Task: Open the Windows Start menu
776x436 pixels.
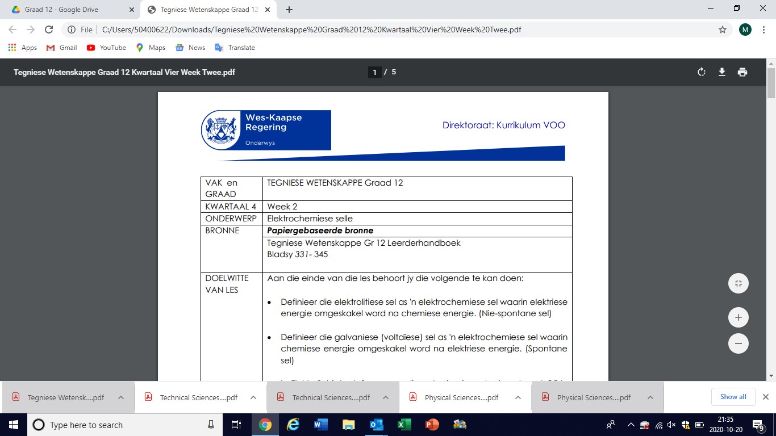Action: tap(13, 425)
